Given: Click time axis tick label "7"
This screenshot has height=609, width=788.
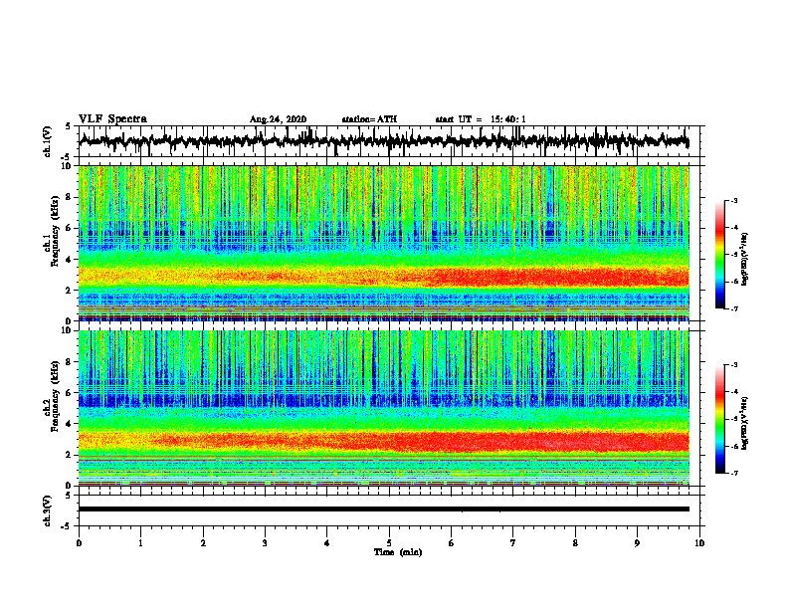Looking at the screenshot, I should tap(513, 543).
